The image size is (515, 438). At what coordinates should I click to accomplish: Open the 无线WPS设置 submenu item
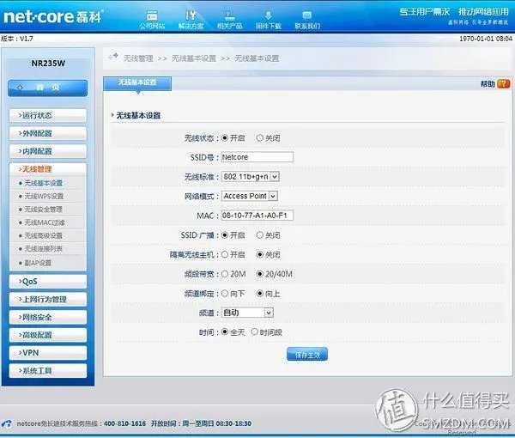pos(44,196)
